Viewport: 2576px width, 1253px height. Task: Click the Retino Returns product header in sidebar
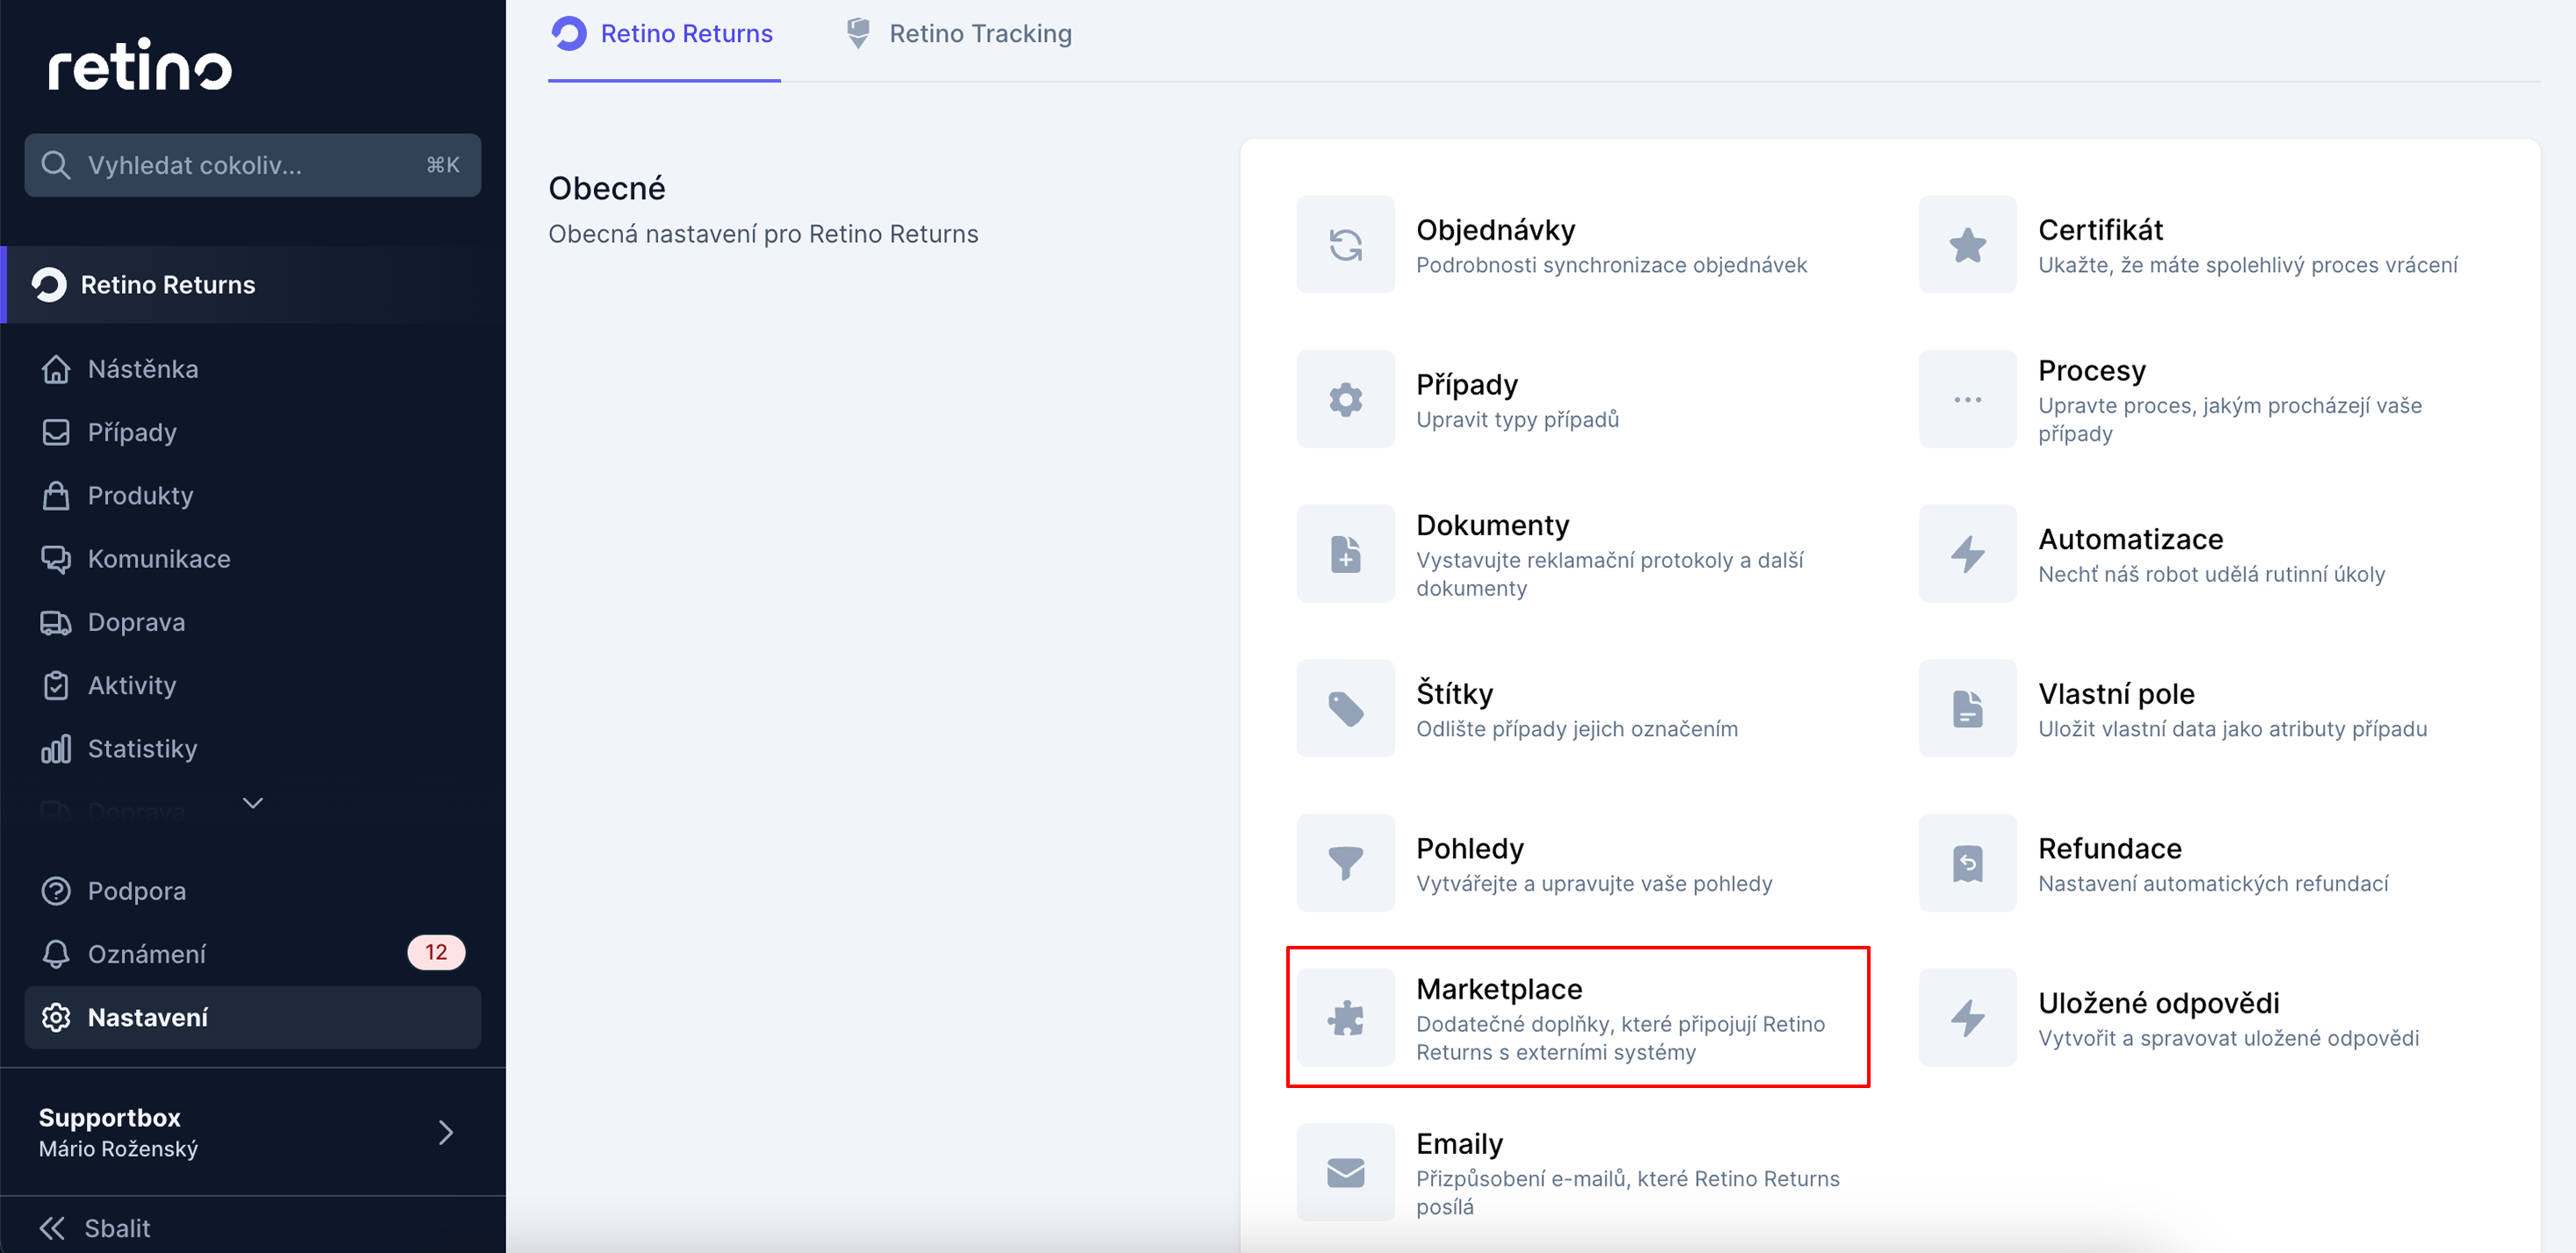click(253, 285)
